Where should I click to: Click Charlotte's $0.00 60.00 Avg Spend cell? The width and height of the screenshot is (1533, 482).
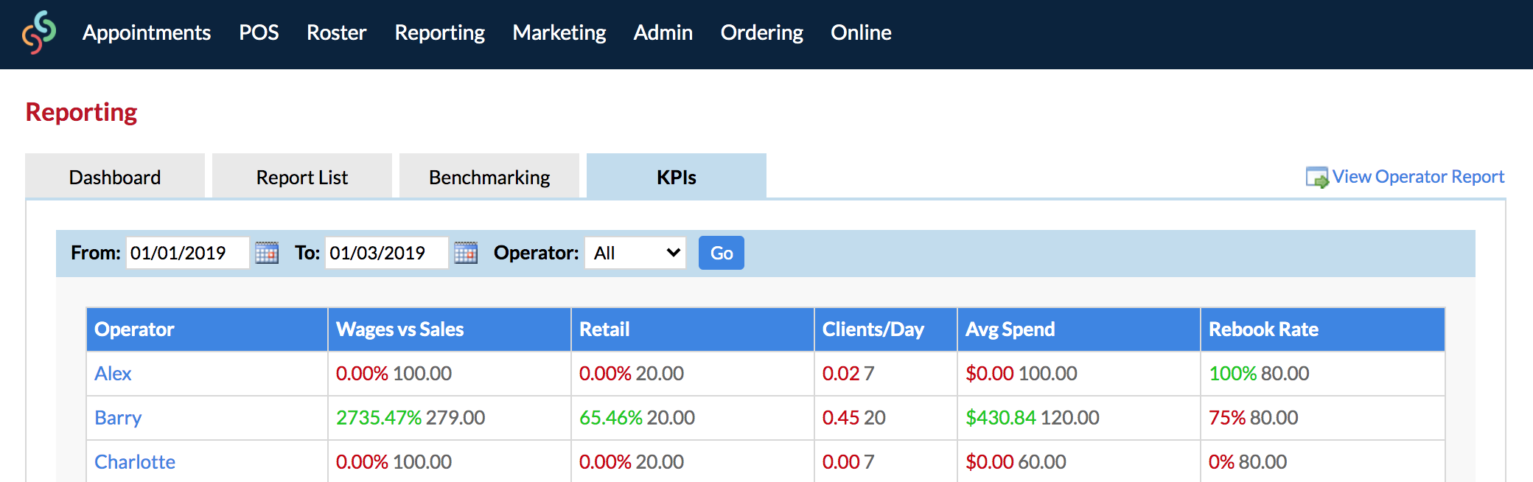click(1079, 461)
